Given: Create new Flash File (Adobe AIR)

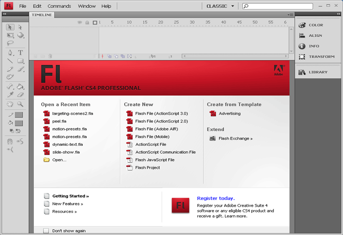Looking at the screenshot, I should click(x=152, y=129).
